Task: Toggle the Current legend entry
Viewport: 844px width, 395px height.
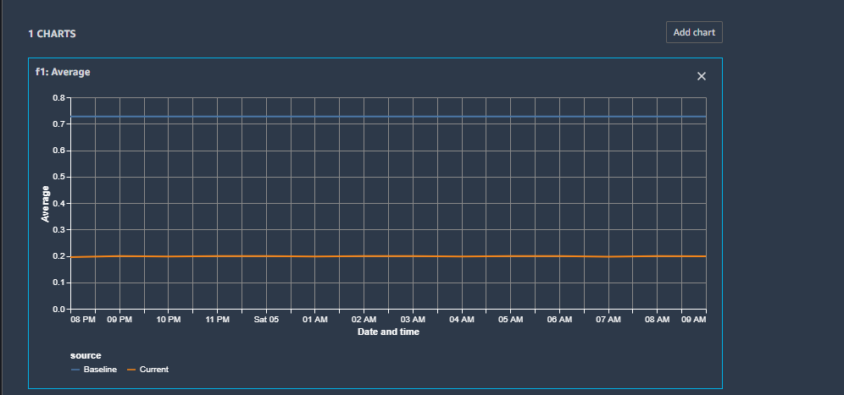Action: point(153,370)
